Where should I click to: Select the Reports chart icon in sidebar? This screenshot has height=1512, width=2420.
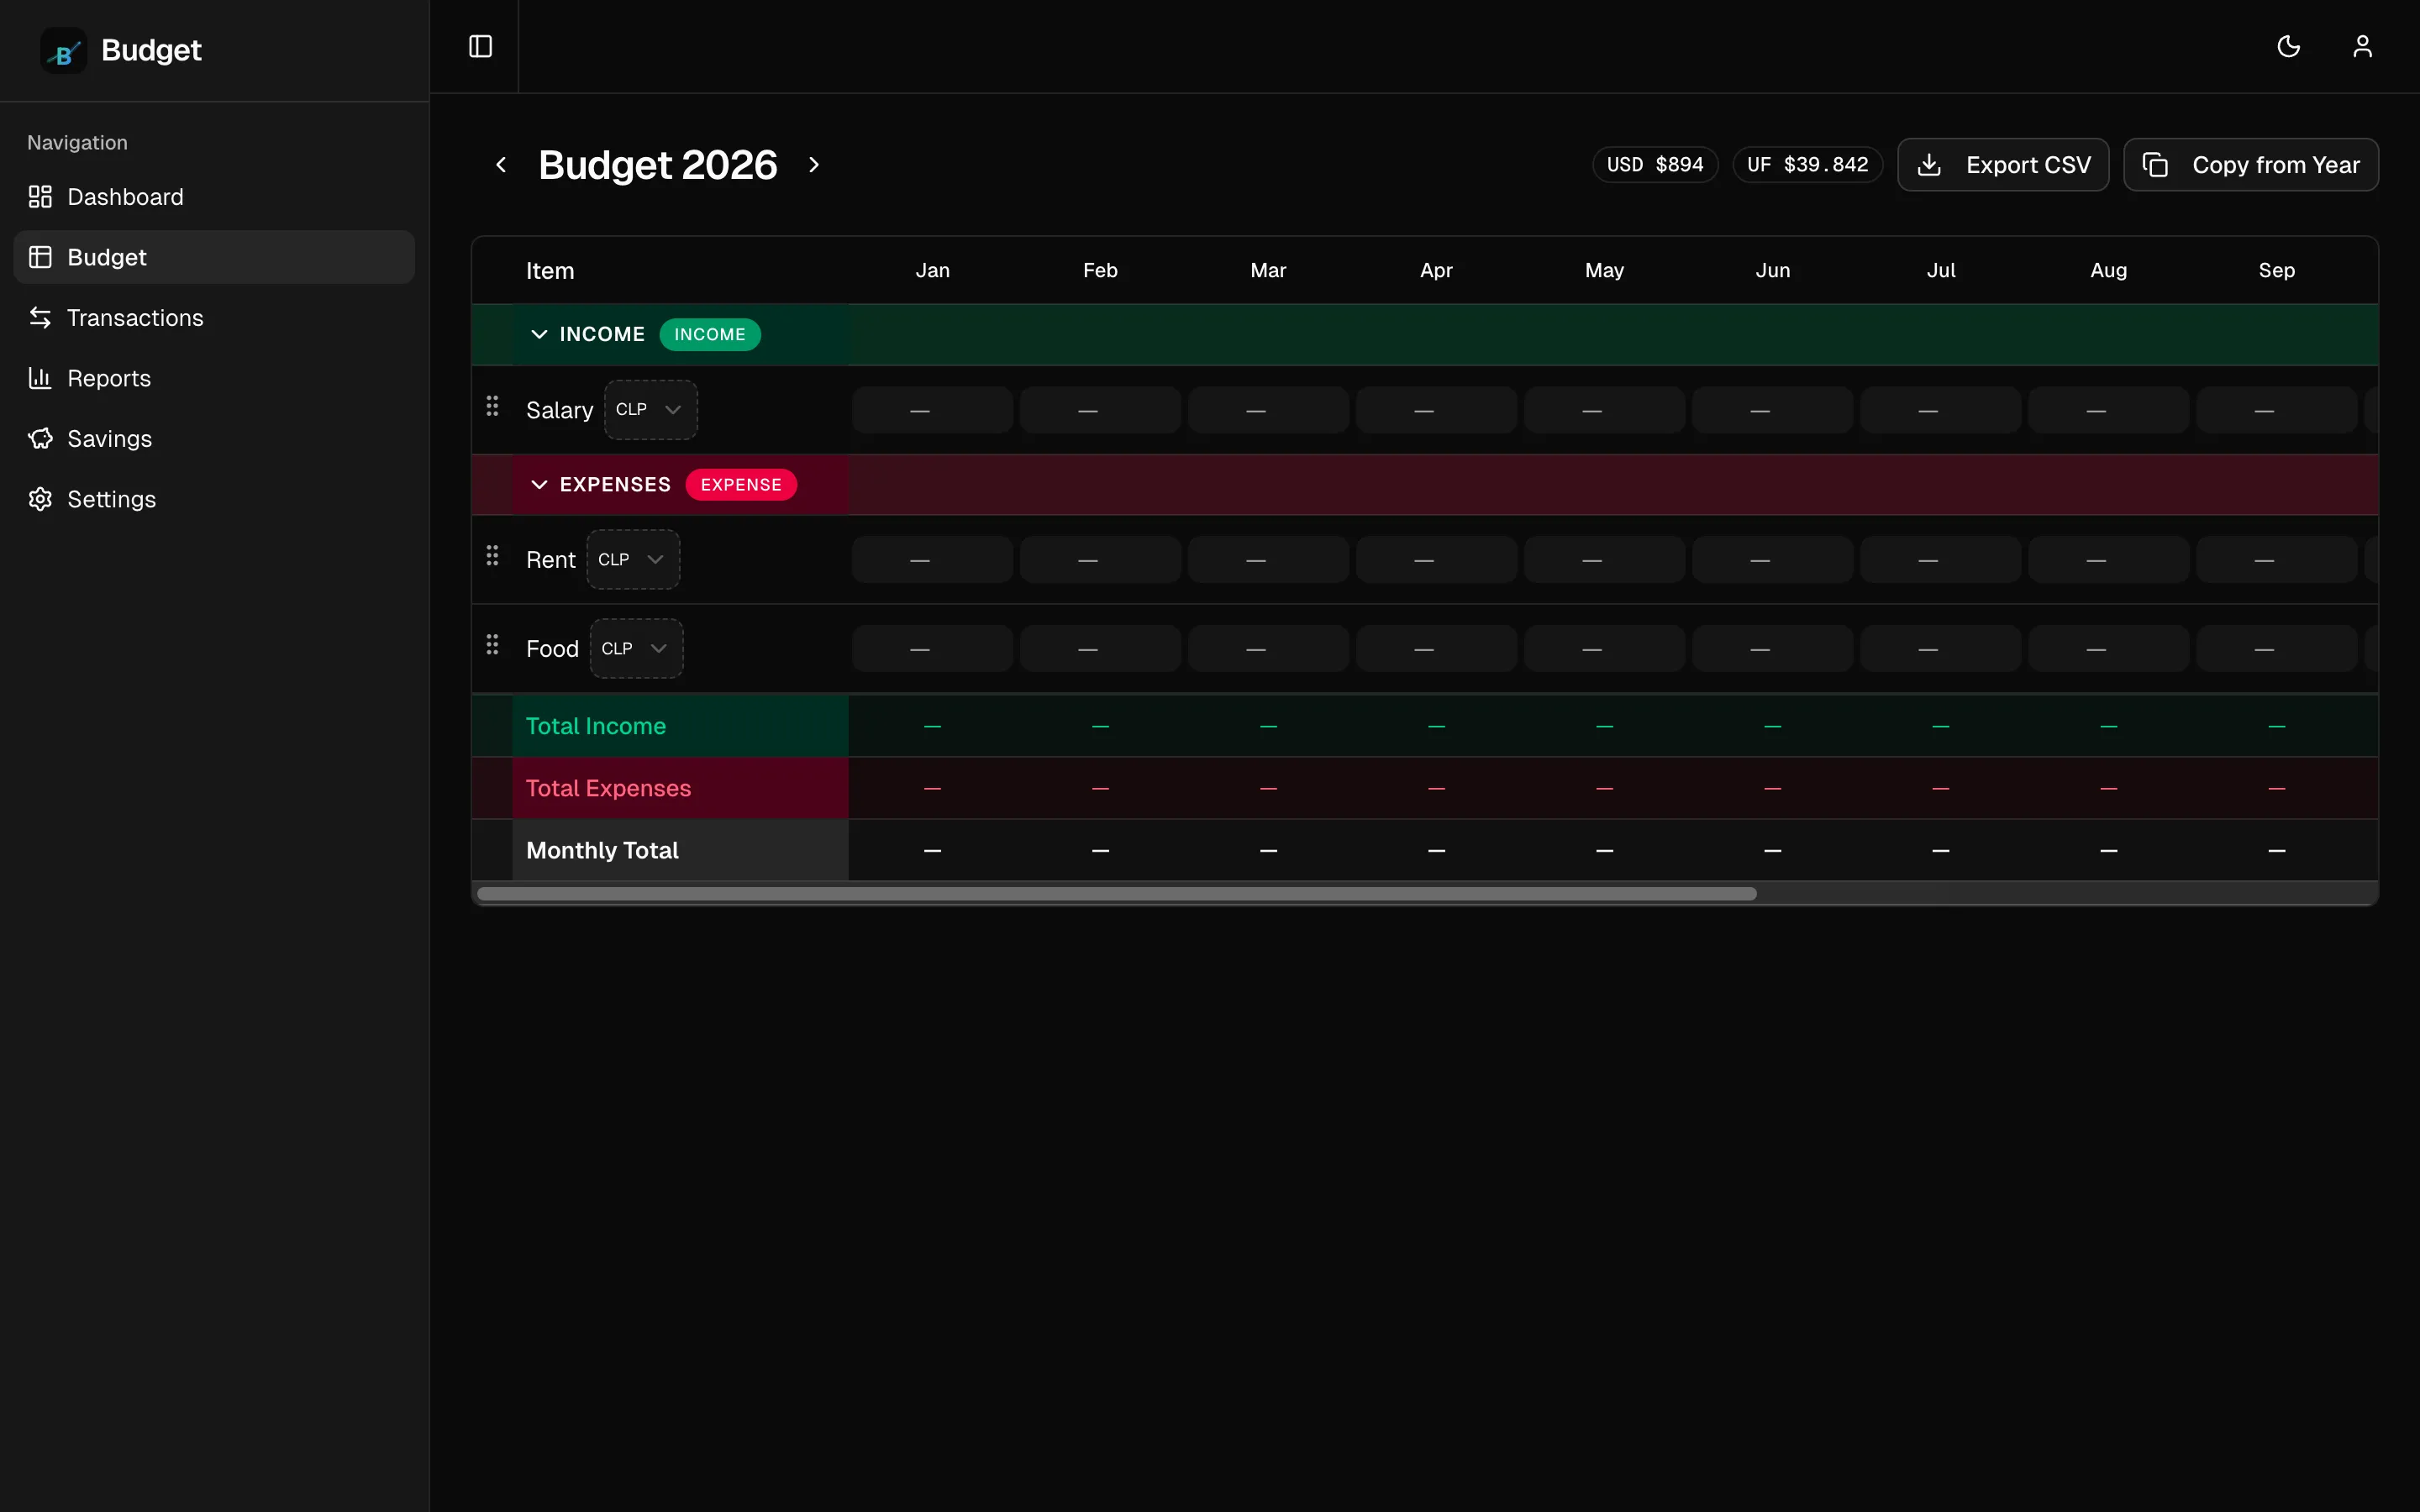tap(40, 378)
